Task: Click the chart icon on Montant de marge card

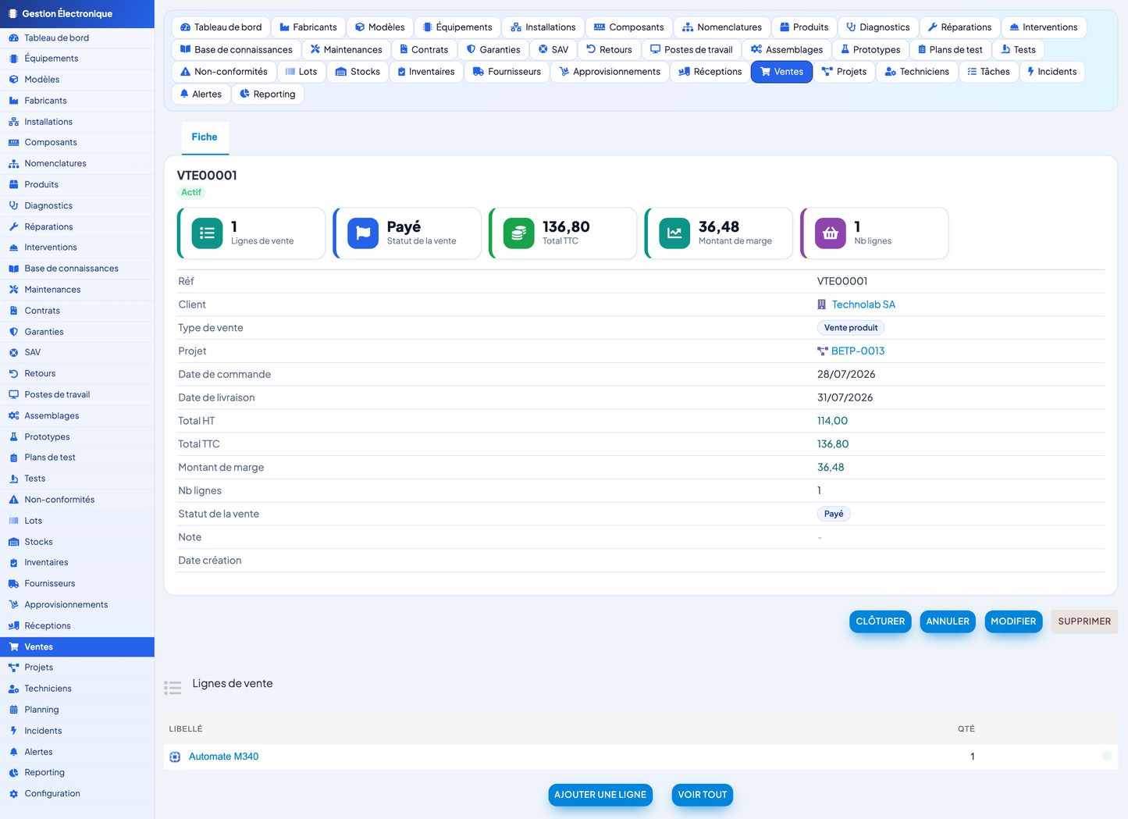Action: coord(674,233)
